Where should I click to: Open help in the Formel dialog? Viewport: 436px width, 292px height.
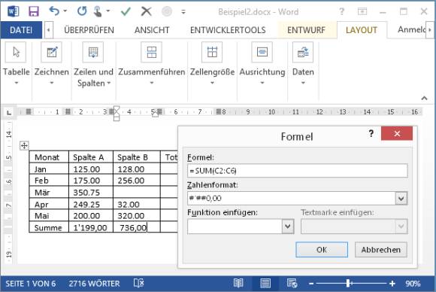tap(371, 134)
